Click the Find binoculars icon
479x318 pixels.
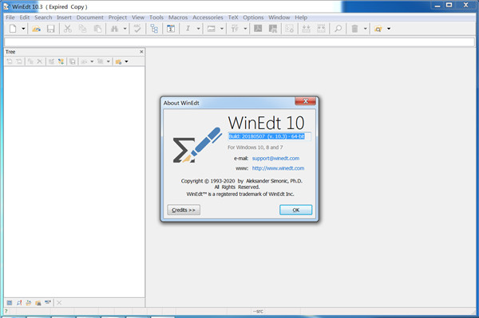[x=114, y=29]
